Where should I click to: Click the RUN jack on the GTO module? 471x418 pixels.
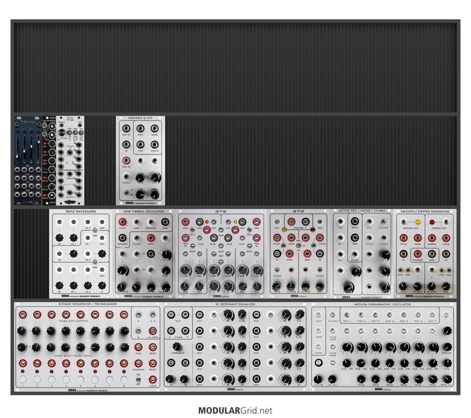pos(307,254)
